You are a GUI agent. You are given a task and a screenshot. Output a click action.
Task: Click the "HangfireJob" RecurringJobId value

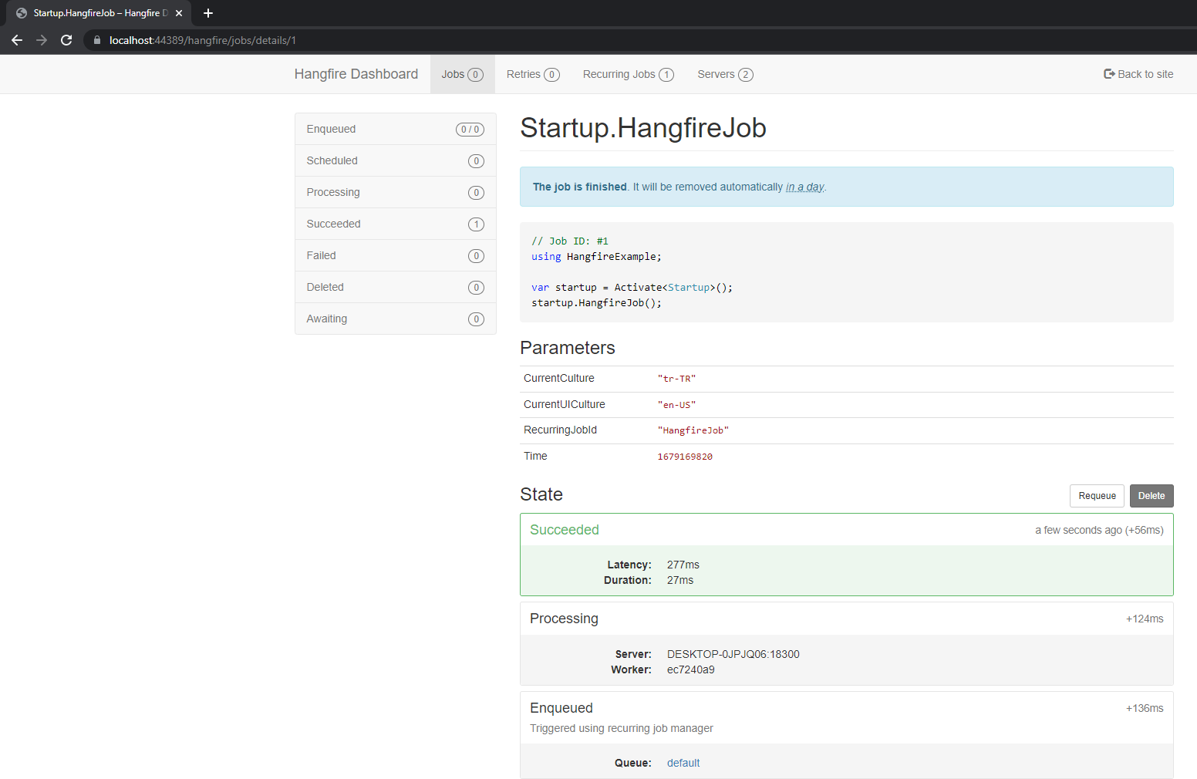(693, 430)
